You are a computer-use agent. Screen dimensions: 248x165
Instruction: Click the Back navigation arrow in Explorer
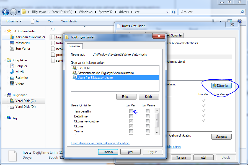pyautogui.click(x=6, y=12)
